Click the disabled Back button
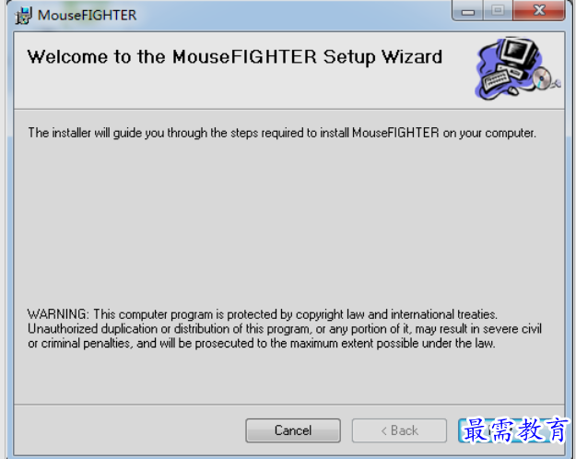 399,430
